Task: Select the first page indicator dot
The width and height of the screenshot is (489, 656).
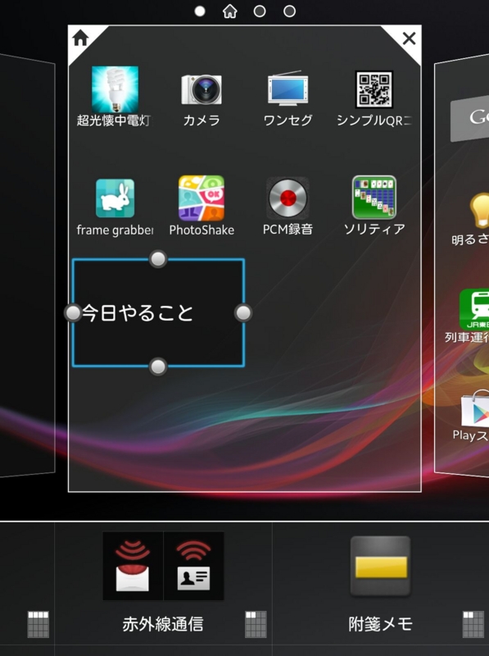Action: [200, 11]
